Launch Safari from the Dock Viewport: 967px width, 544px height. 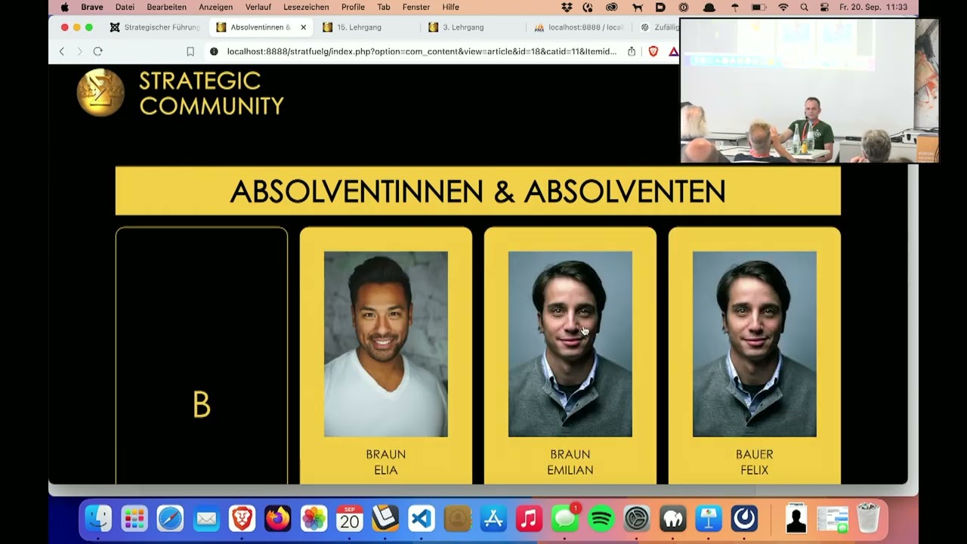tap(170, 519)
